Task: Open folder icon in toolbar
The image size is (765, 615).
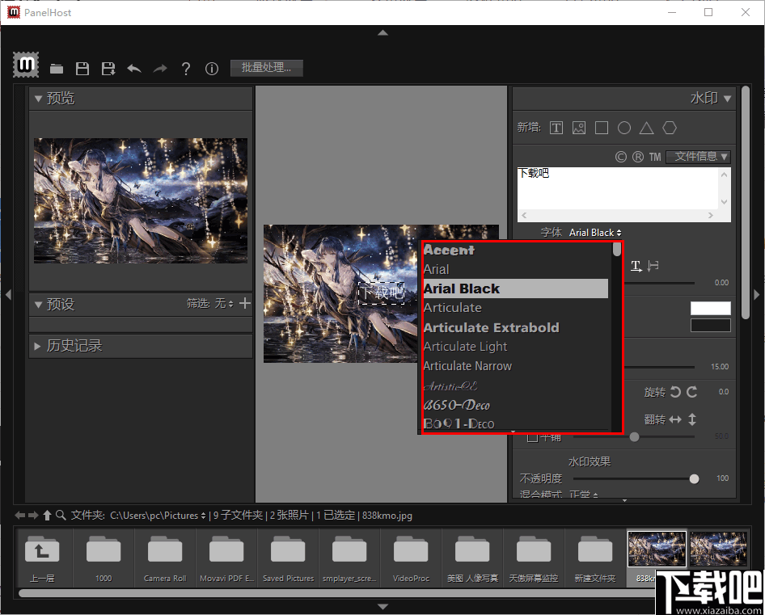Action: 57,69
